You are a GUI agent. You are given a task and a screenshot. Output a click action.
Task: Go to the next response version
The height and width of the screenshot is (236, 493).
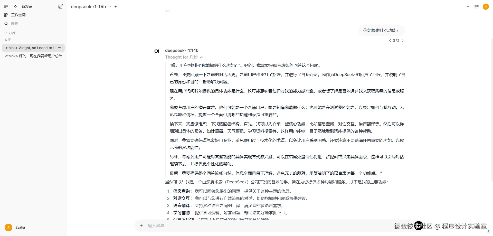point(403,41)
